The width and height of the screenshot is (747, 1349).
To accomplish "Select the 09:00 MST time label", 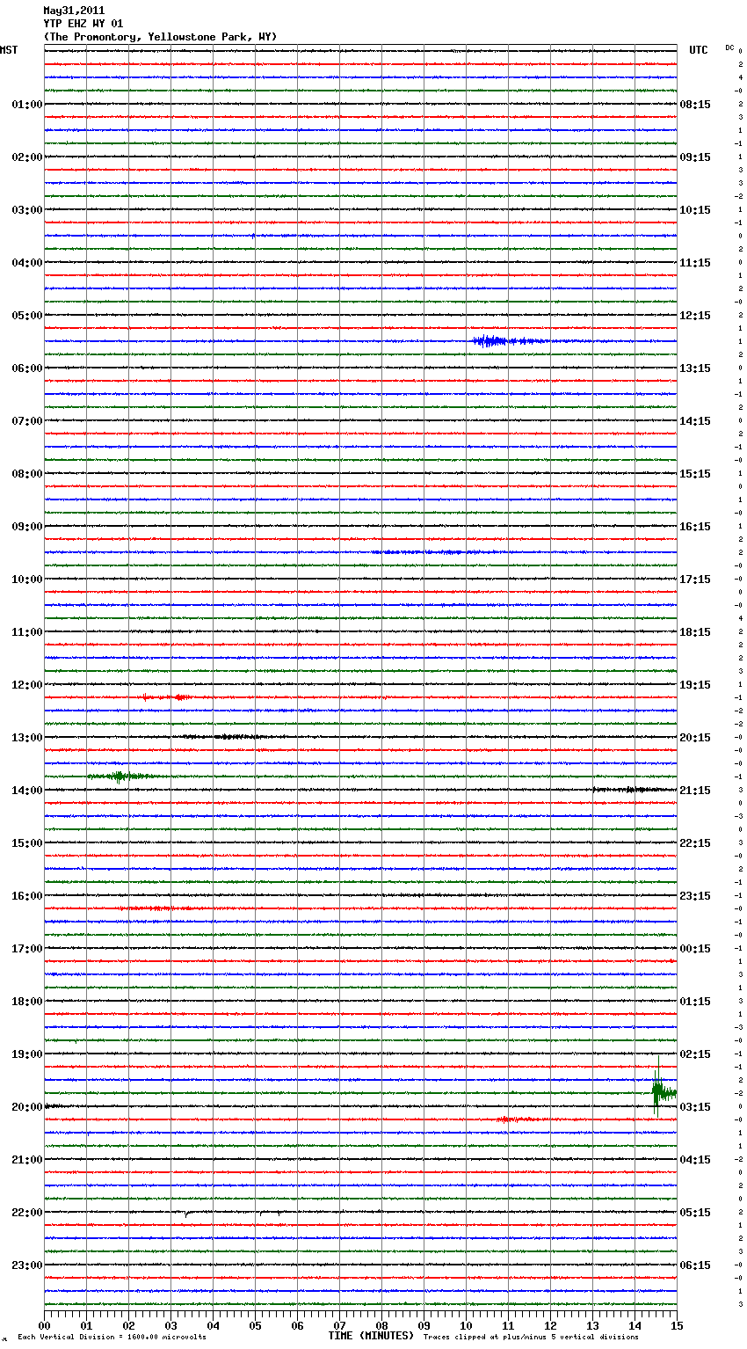I will point(27,527).
